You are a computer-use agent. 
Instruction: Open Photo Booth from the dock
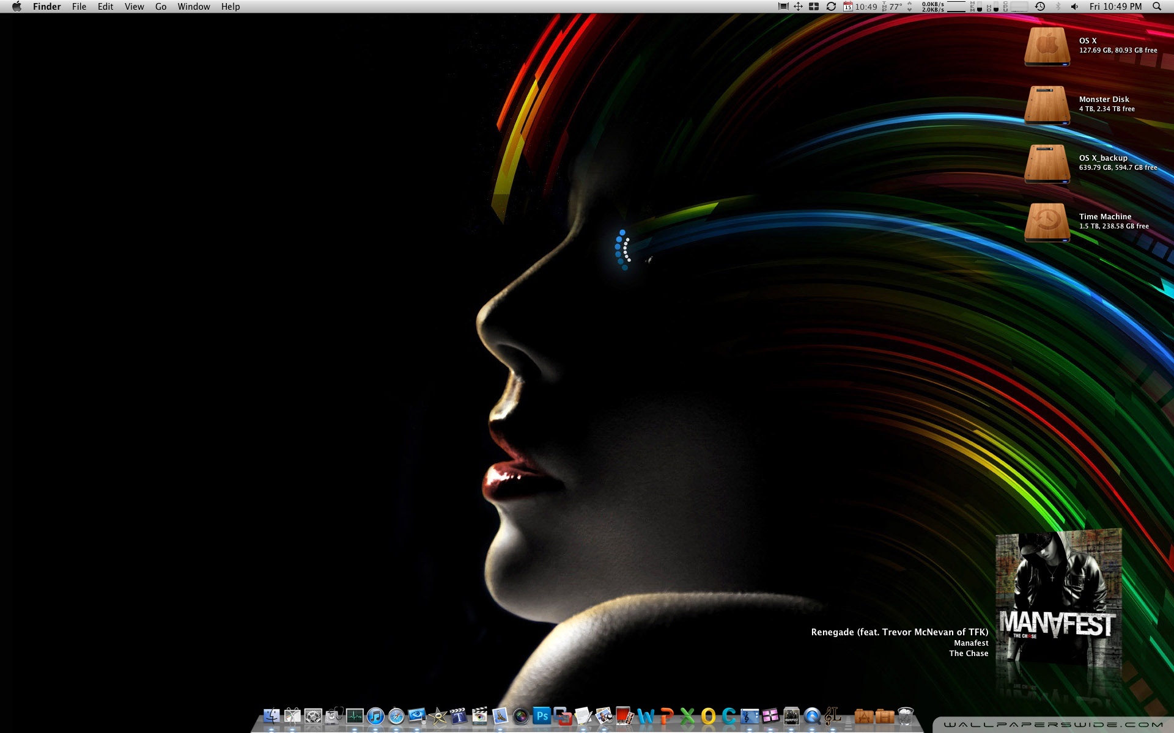coord(625,716)
